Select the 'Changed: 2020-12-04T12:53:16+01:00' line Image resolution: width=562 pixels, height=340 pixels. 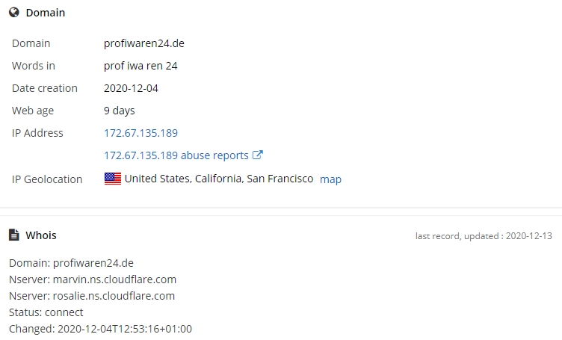(x=100, y=329)
